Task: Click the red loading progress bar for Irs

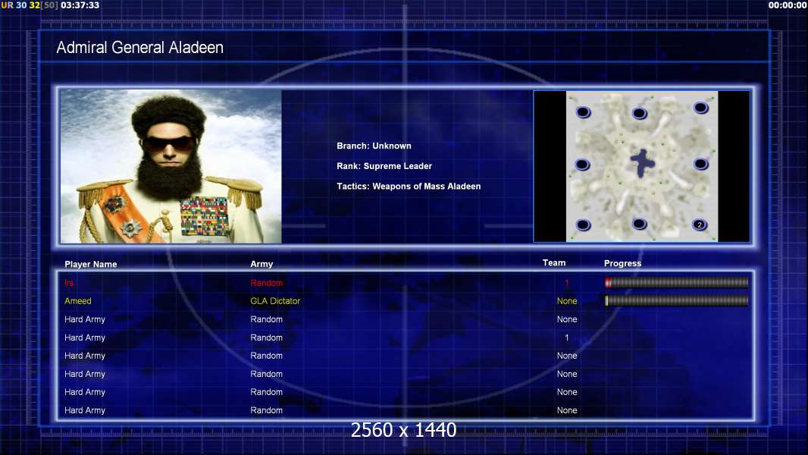Action: coord(676,283)
